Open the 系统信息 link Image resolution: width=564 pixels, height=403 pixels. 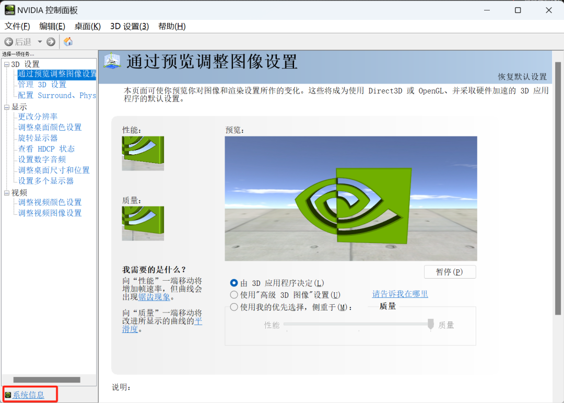[x=28, y=395]
